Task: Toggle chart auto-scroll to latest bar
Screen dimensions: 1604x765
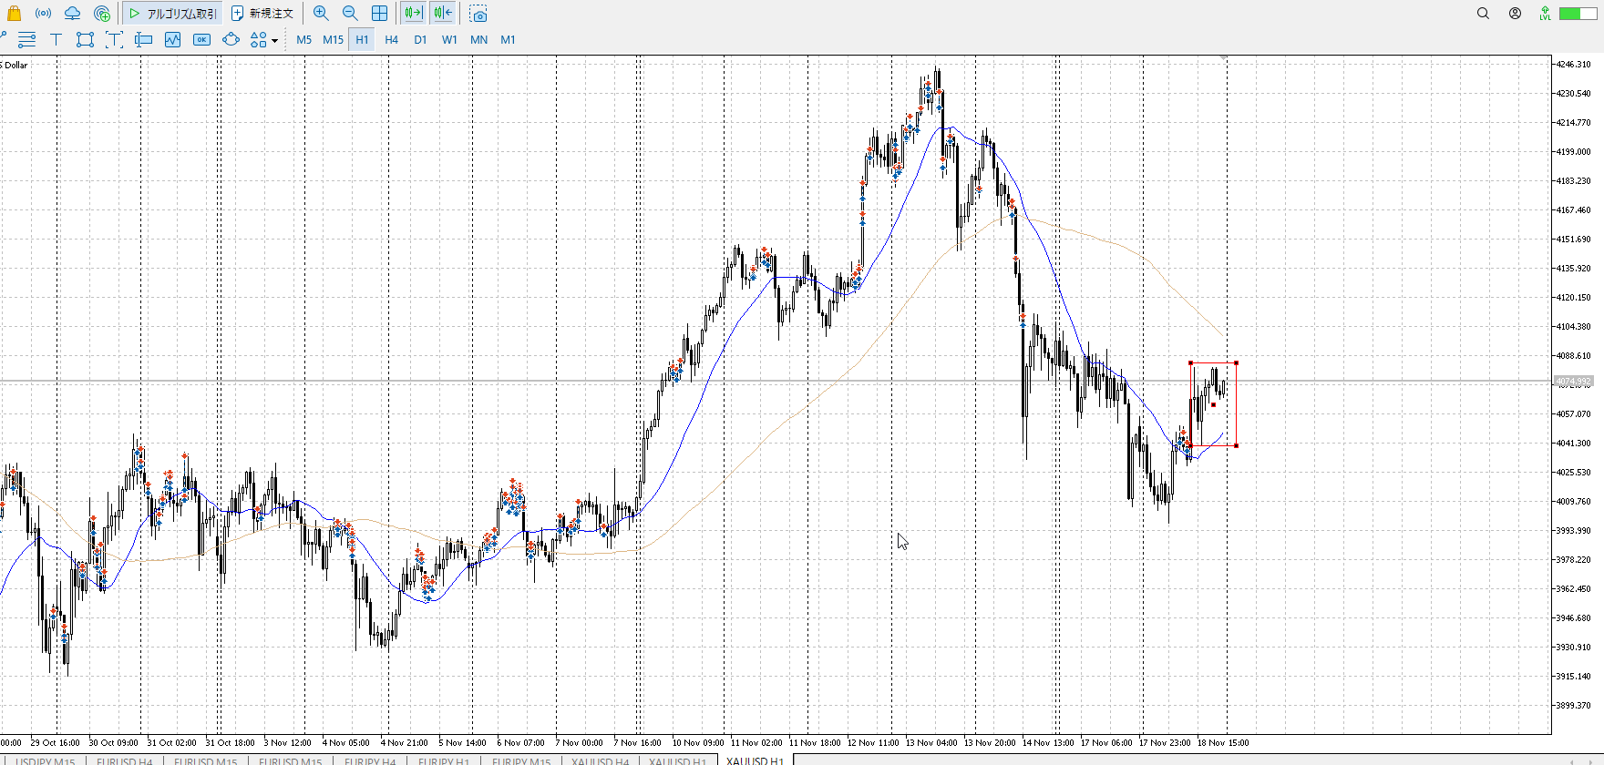Action: [414, 14]
